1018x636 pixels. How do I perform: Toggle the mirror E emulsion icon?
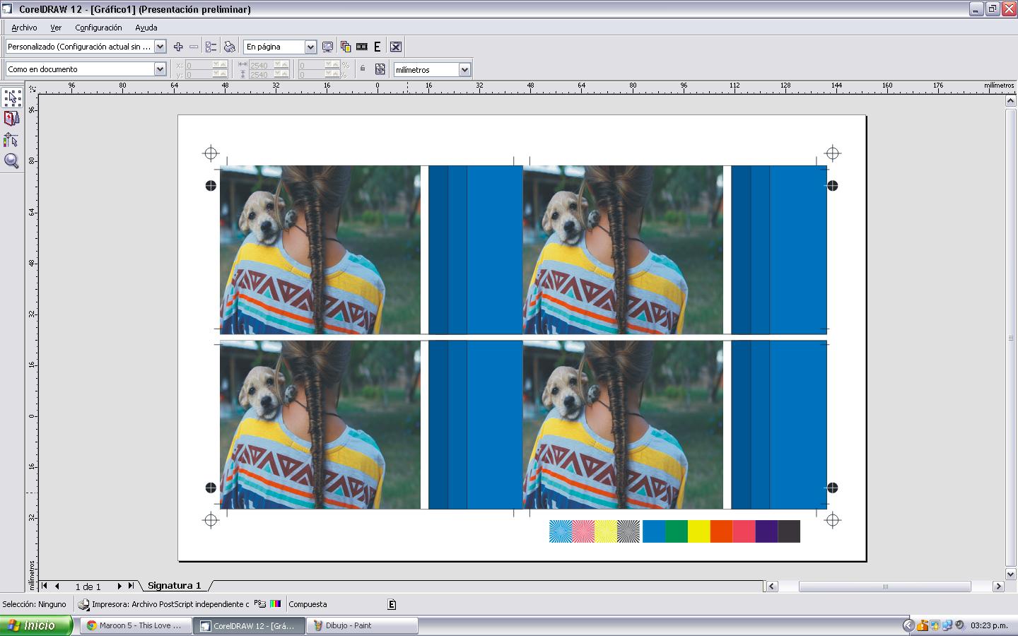[378, 47]
